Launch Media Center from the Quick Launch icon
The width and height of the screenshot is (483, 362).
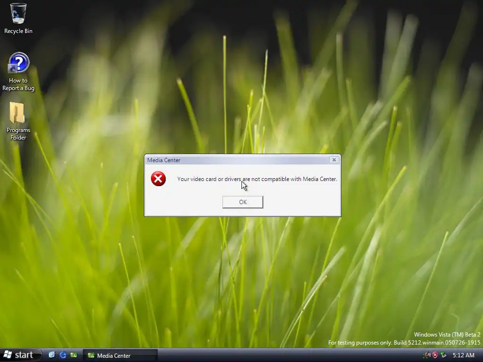[x=74, y=355]
